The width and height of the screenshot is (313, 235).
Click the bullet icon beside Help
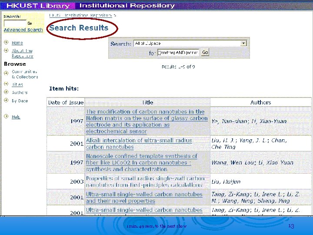coord(6,116)
